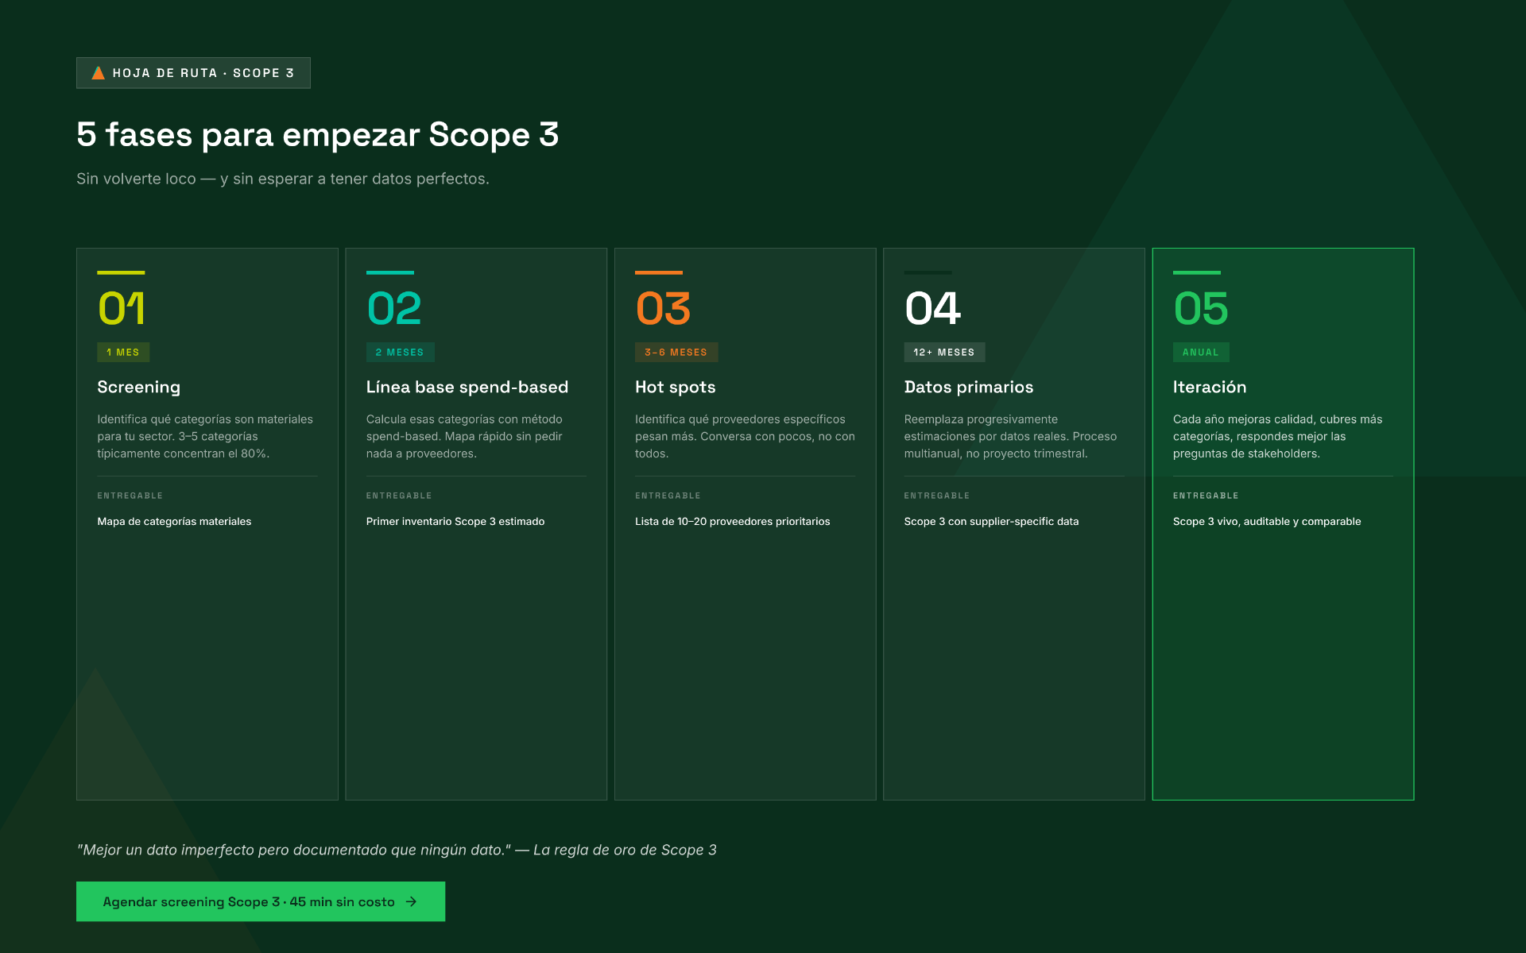Click the Mejor un dato imperfecto quote

coord(397,850)
